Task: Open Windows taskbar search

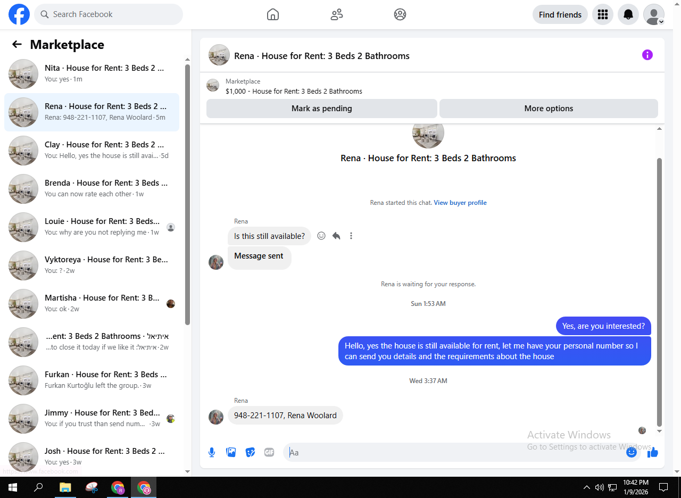Action: [x=38, y=487]
